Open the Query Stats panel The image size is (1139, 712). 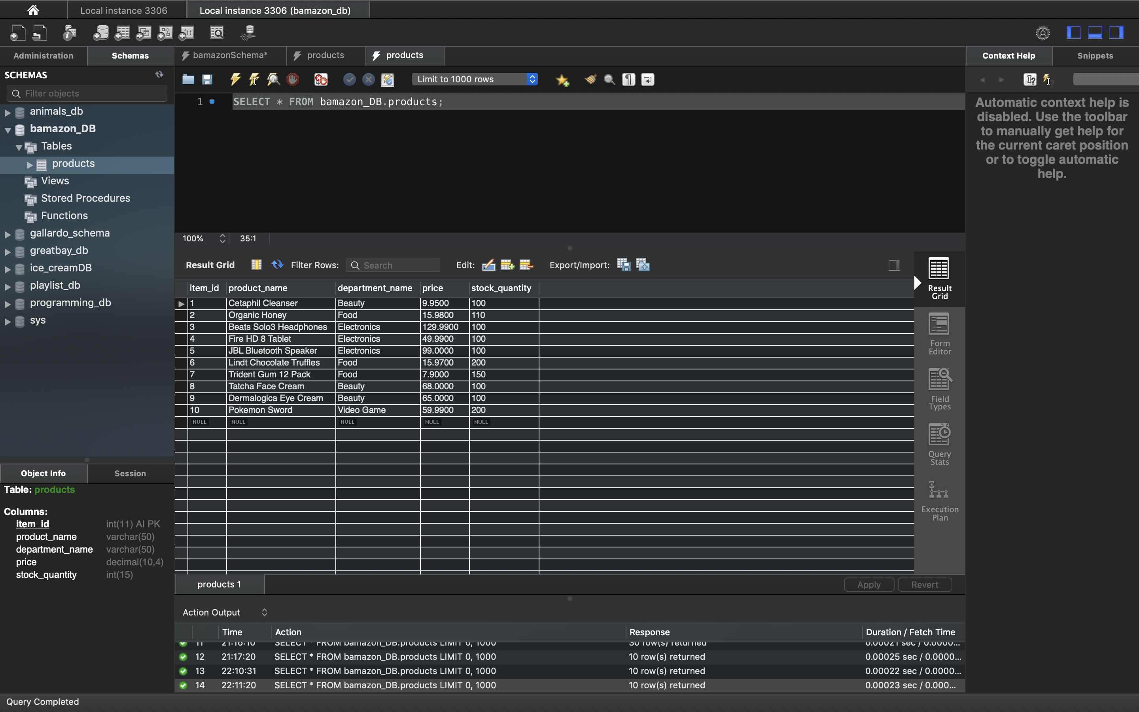tap(939, 445)
